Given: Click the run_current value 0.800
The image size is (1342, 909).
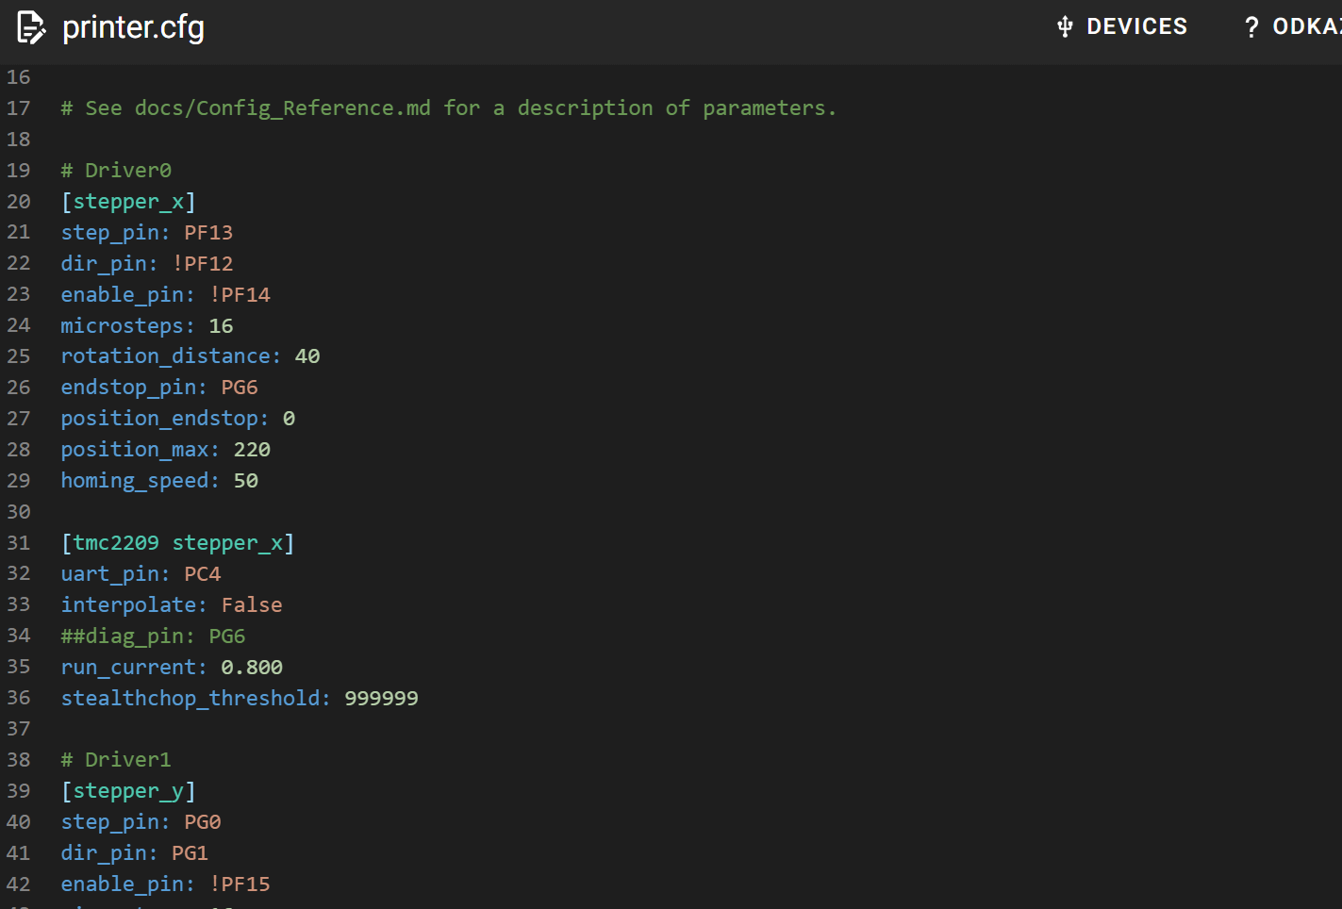Looking at the screenshot, I should pos(252,668).
